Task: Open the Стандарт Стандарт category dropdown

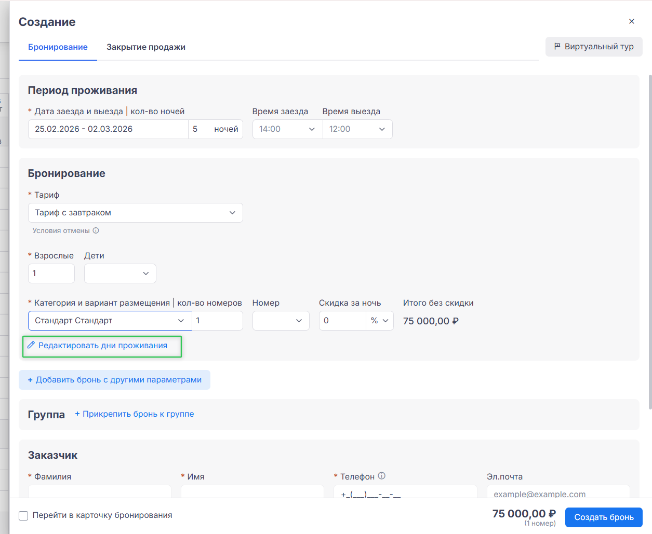Action: [110, 321]
